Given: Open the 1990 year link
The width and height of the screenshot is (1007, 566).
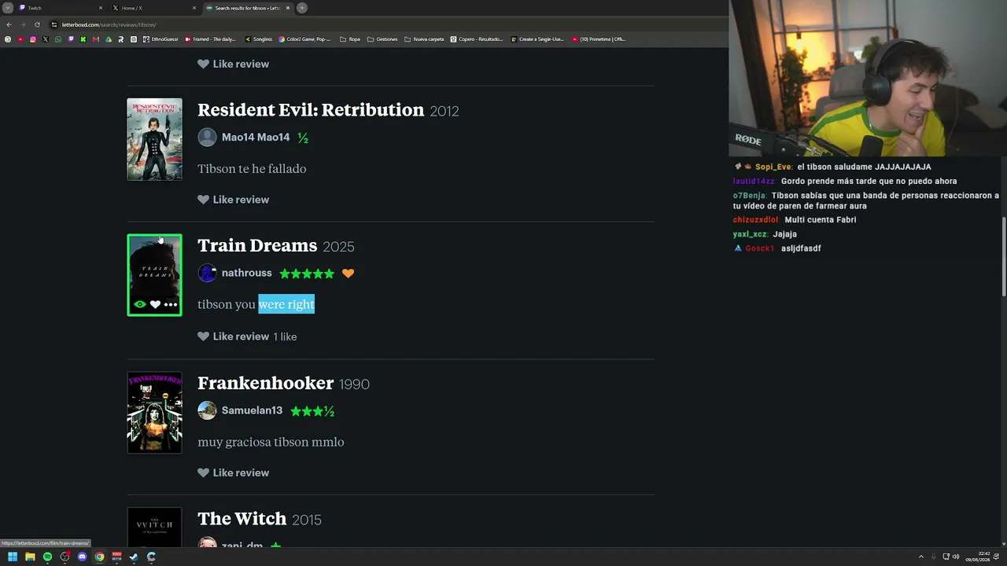Looking at the screenshot, I should click(x=354, y=384).
